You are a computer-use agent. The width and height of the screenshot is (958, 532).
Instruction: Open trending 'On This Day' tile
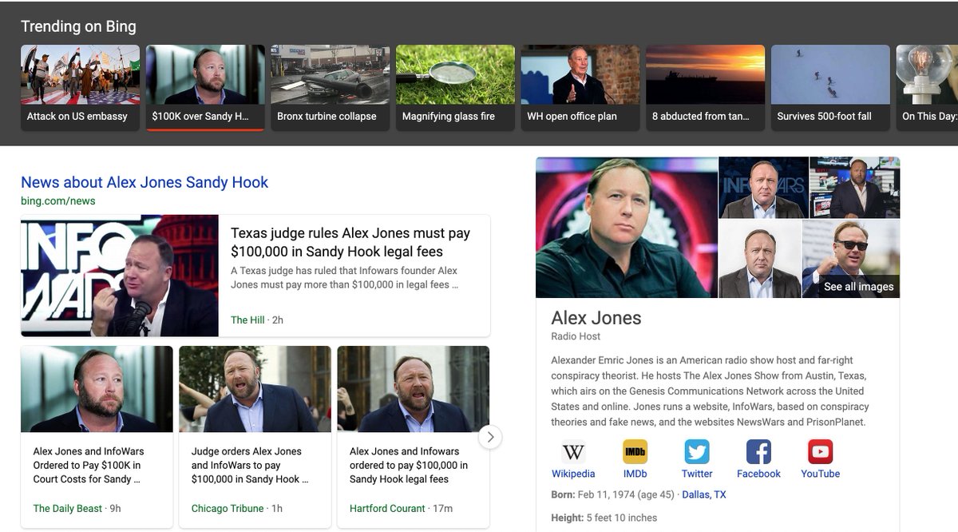(927, 87)
